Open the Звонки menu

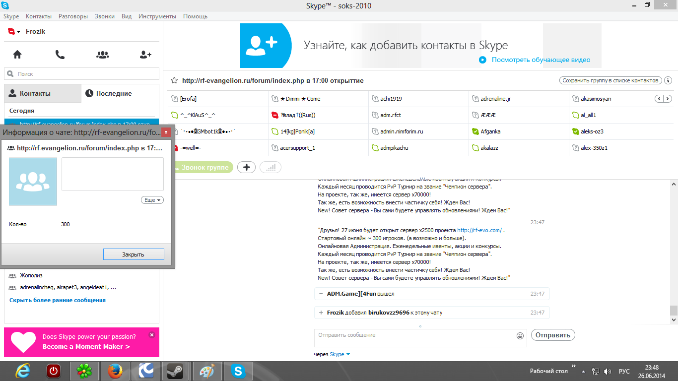tap(105, 16)
